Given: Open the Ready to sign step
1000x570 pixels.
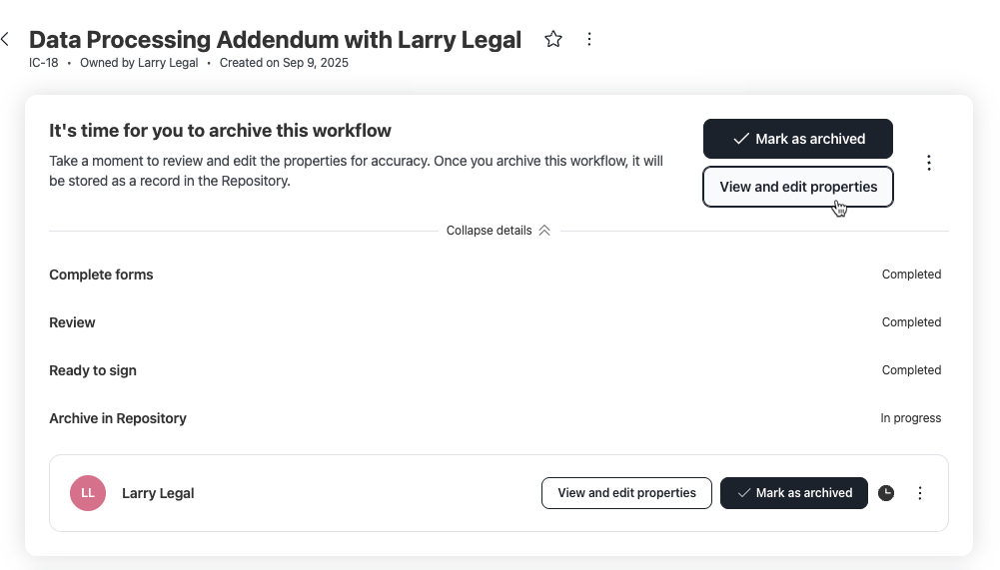Looking at the screenshot, I should click(93, 370).
